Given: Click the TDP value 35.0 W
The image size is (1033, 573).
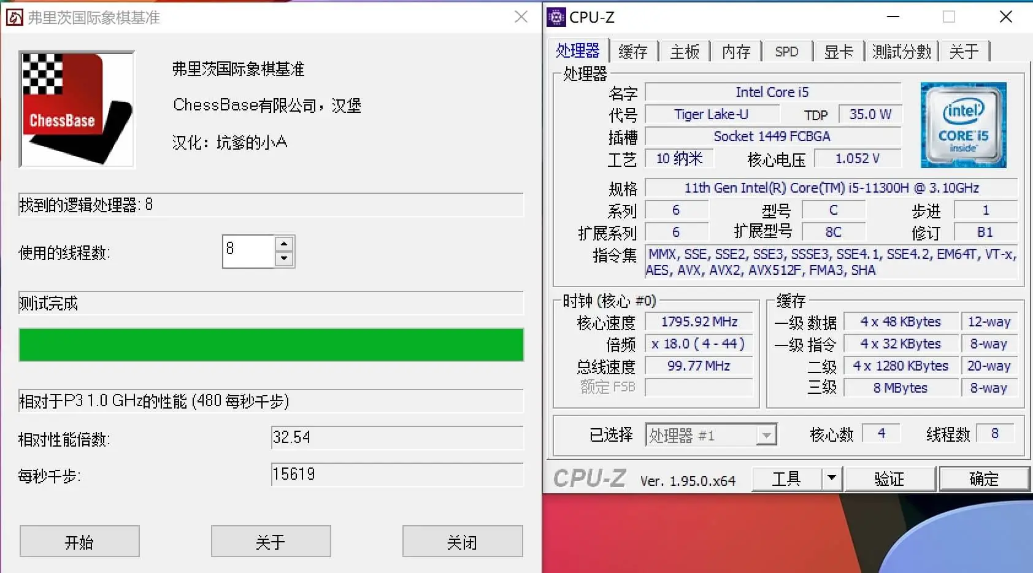Looking at the screenshot, I should (870, 115).
